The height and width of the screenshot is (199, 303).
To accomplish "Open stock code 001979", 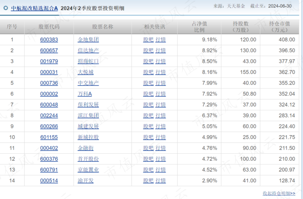I will 49,61.
